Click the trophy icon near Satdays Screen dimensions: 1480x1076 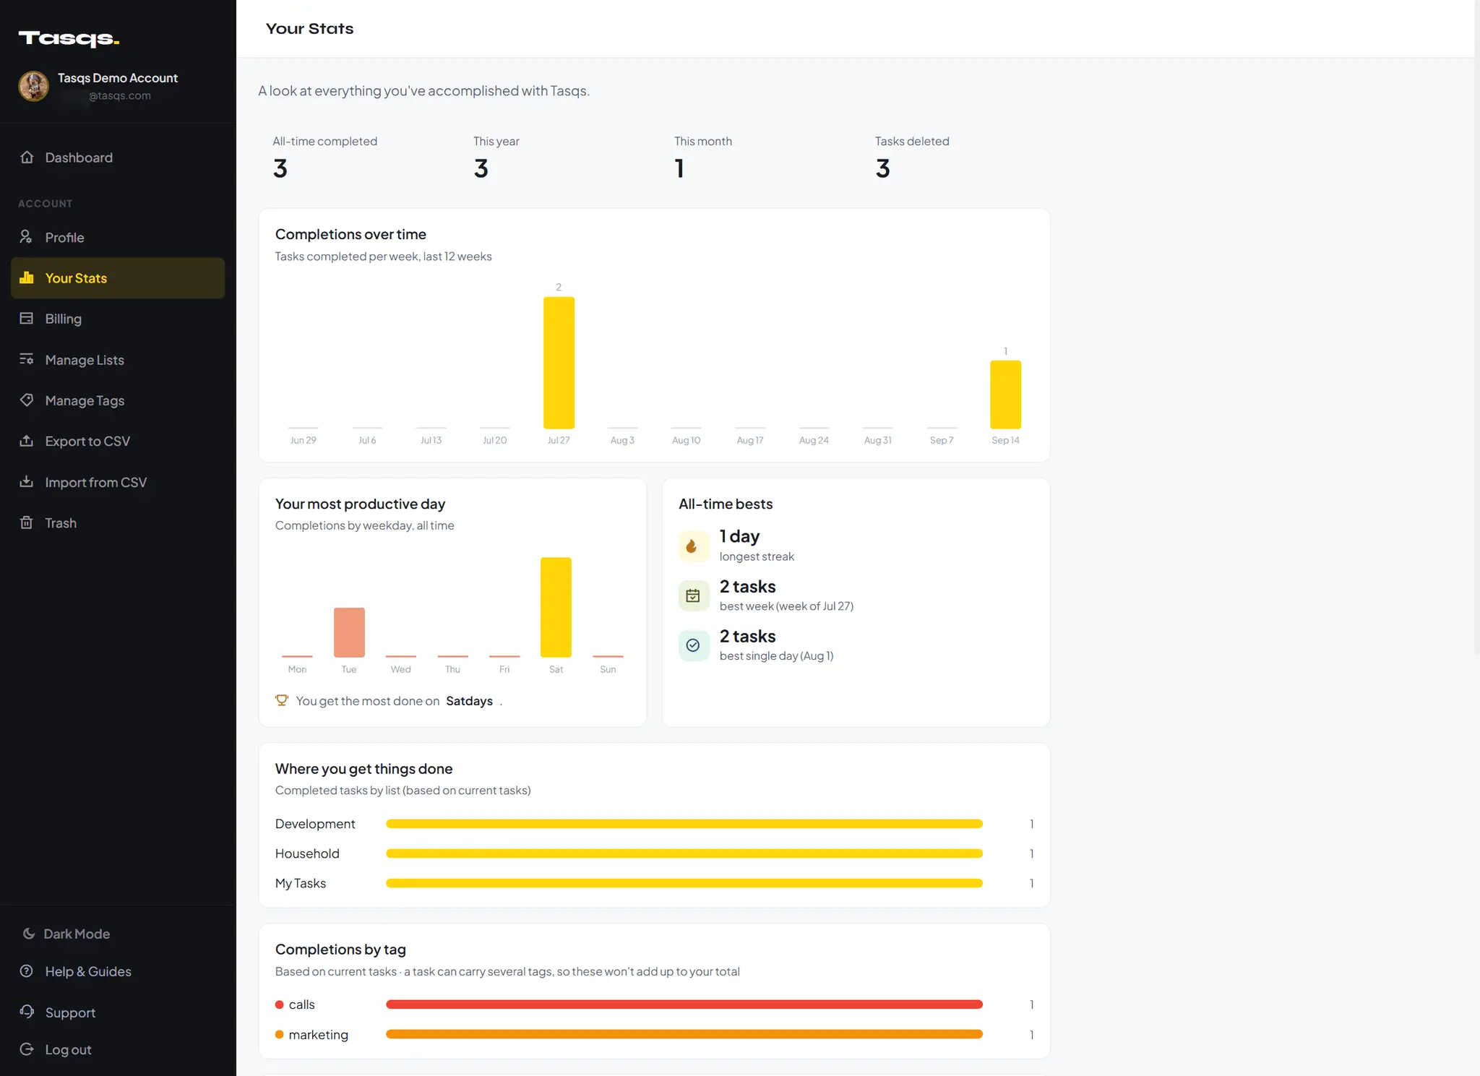coord(282,700)
